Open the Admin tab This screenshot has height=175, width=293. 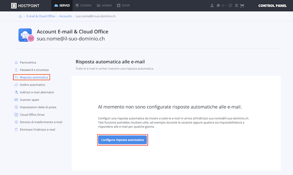(x=104, y=5)
